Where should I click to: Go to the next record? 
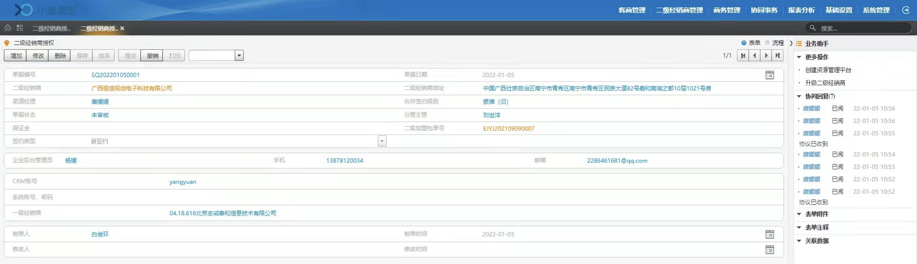coord(766,56)
